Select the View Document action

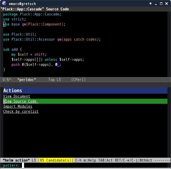click(x=17, y=96)
